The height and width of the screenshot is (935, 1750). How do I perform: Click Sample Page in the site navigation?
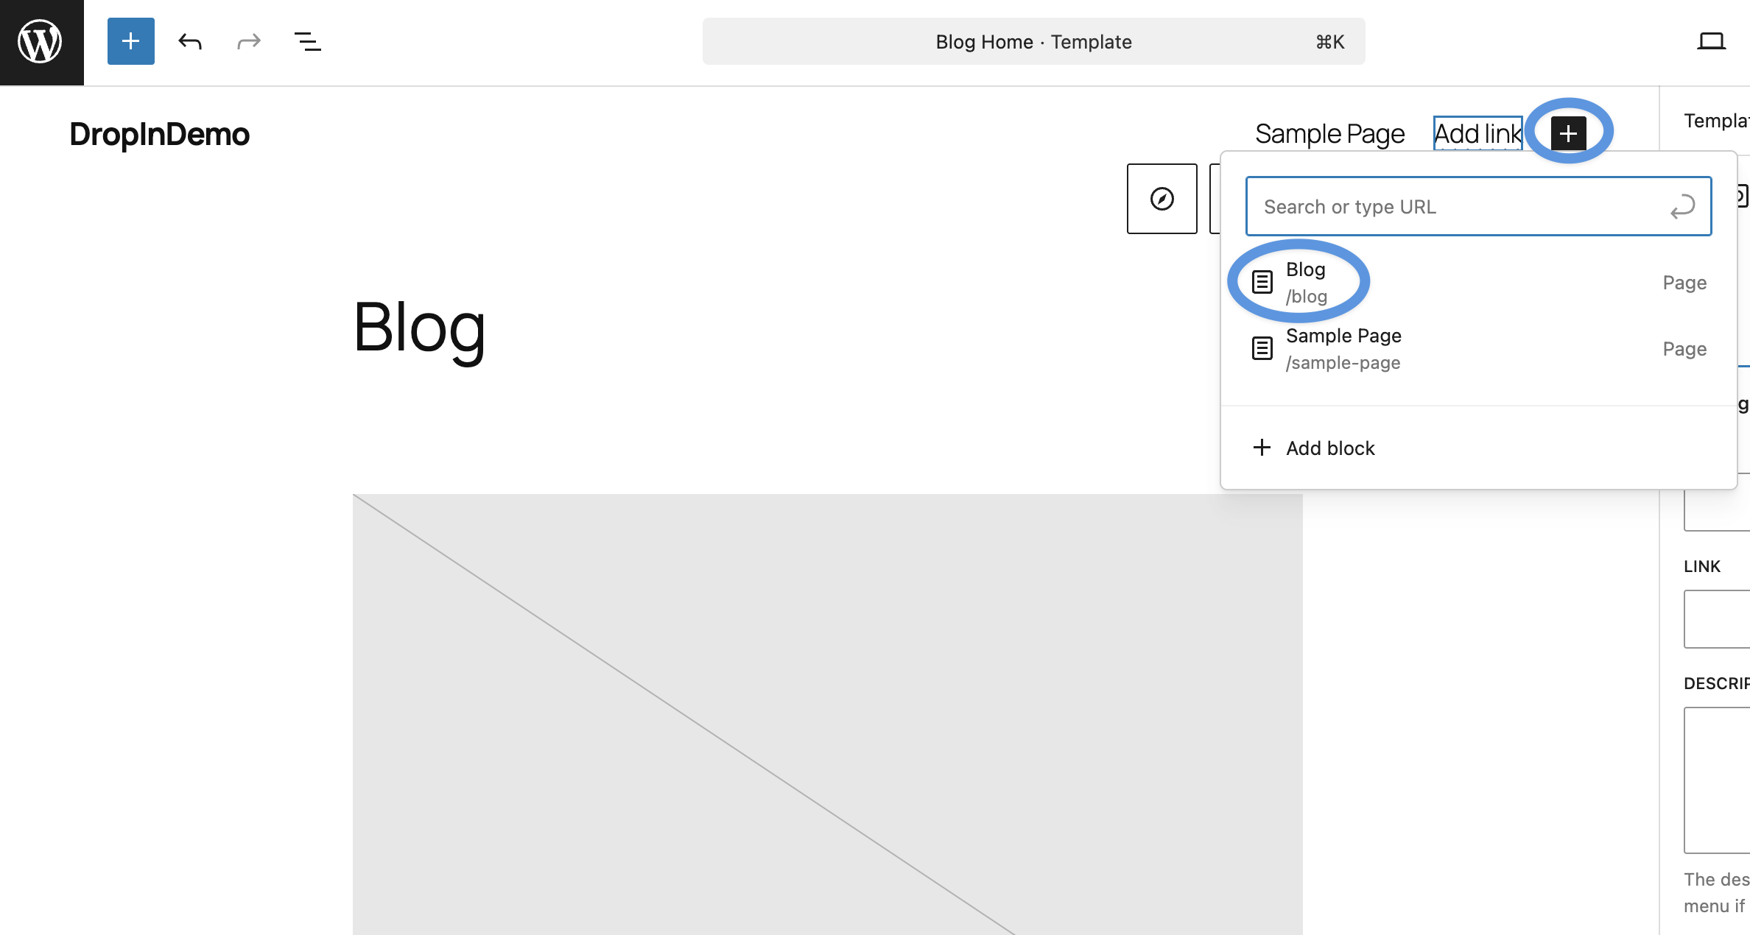pyautogui.click(x=1329, y=133)
